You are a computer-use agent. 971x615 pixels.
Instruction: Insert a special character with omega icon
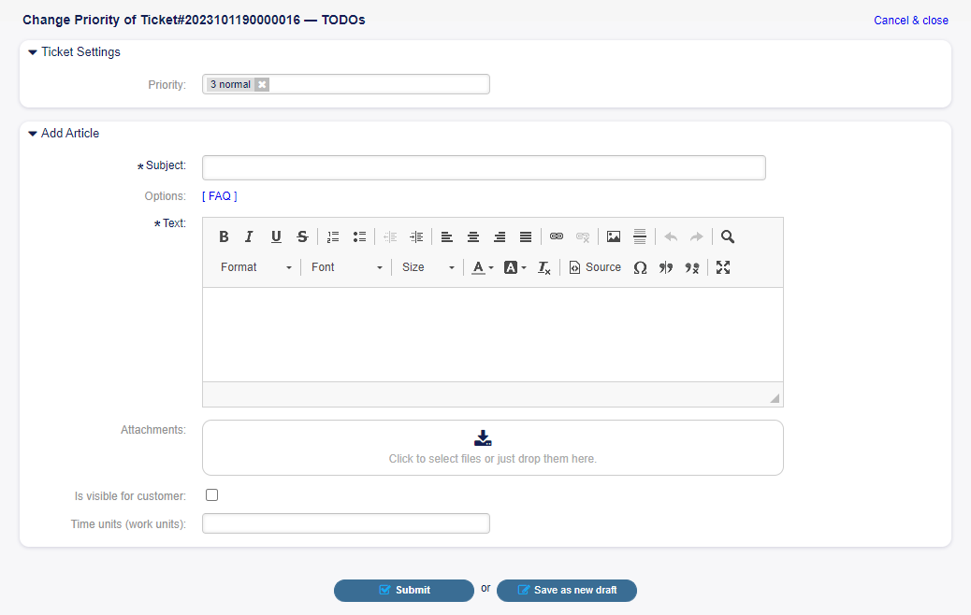(x=640, y=267)
